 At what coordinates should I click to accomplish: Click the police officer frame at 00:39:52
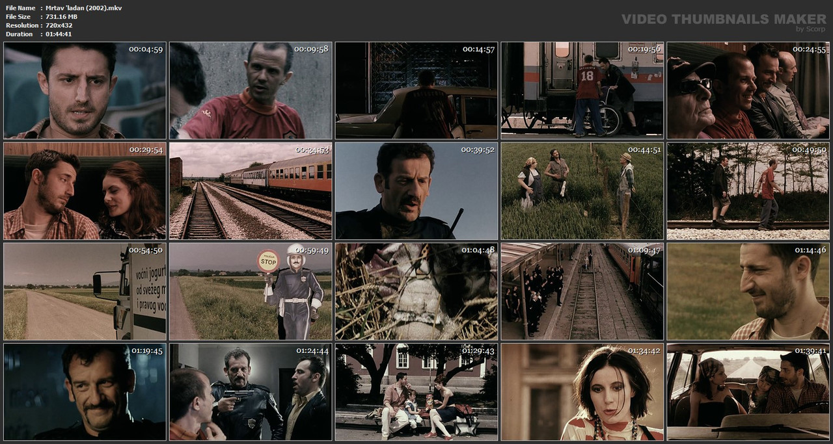click(x=416, y=191)
